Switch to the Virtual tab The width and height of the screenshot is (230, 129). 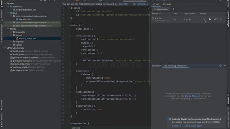156,4
